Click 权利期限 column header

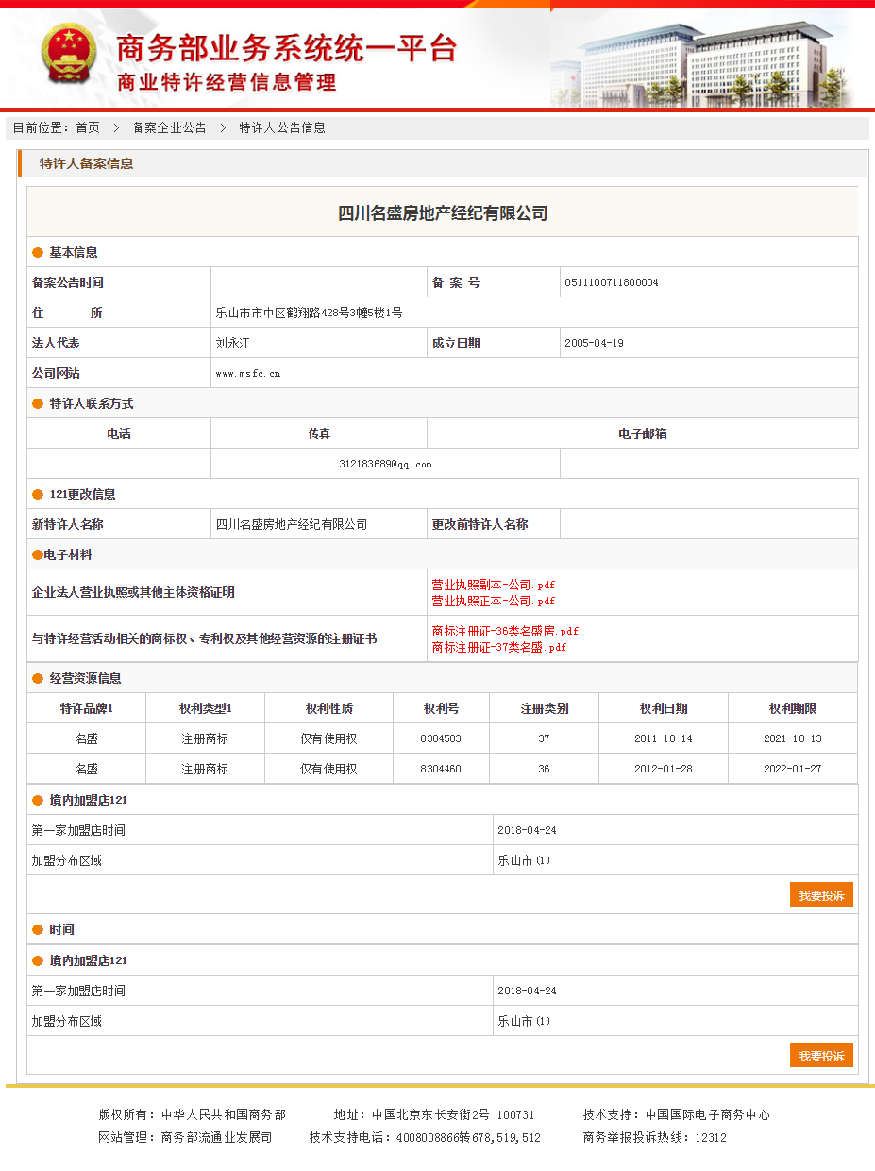click(x=792, y=708)
